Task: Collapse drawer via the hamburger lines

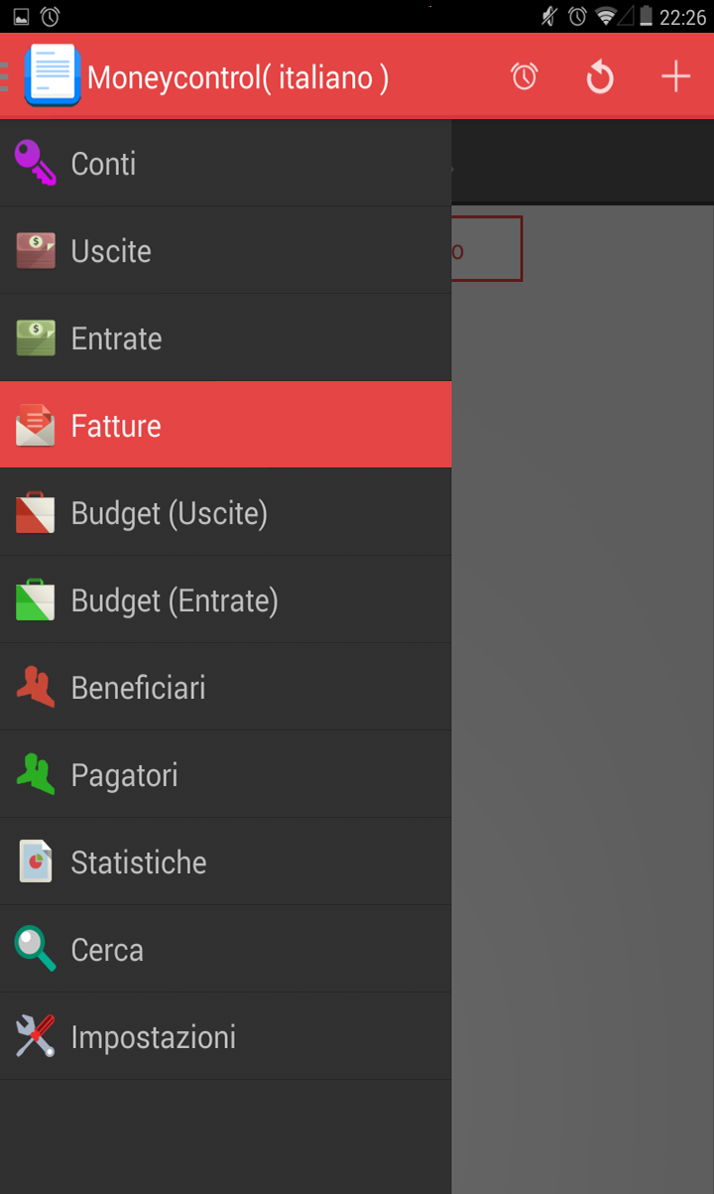Action: pyautogui.click(x=5, y=76)
